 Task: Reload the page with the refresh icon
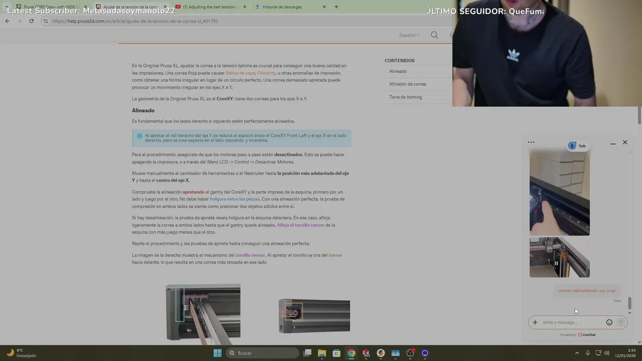[31, 21]
